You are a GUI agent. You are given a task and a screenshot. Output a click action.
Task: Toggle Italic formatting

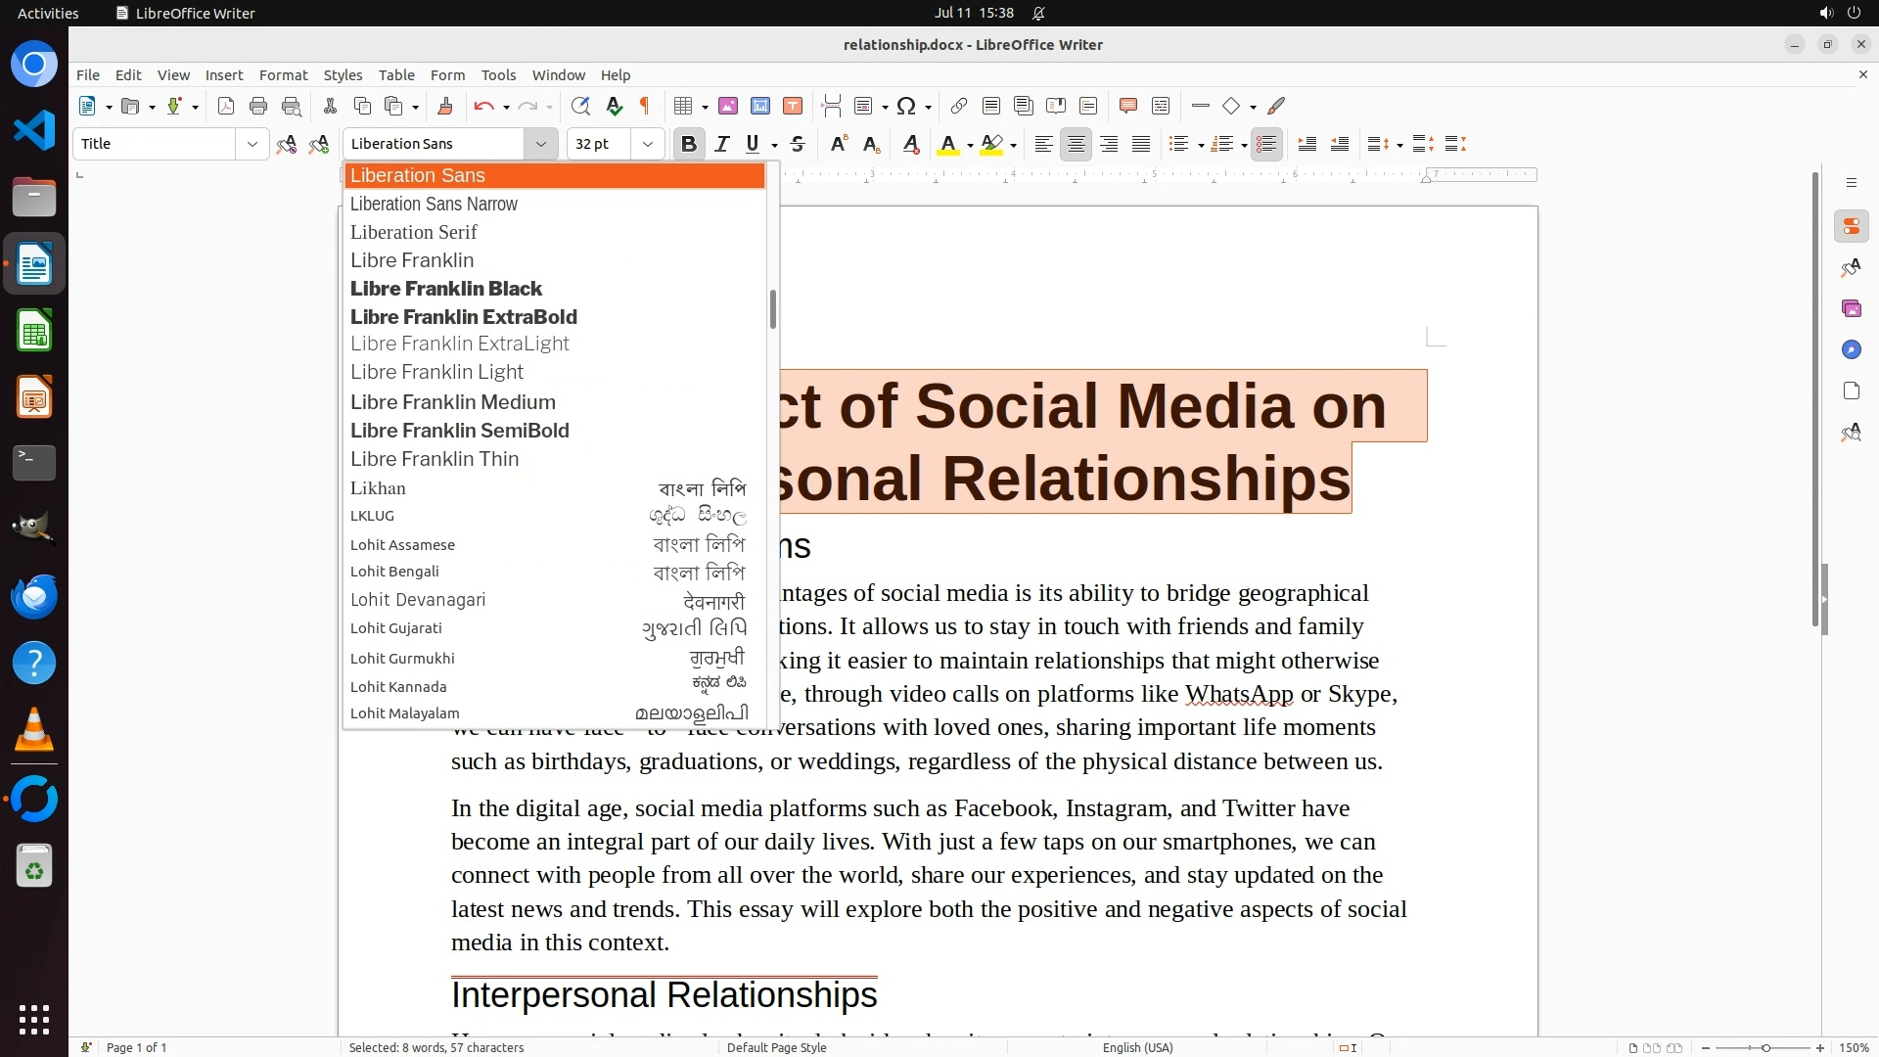tap(722, 144)
